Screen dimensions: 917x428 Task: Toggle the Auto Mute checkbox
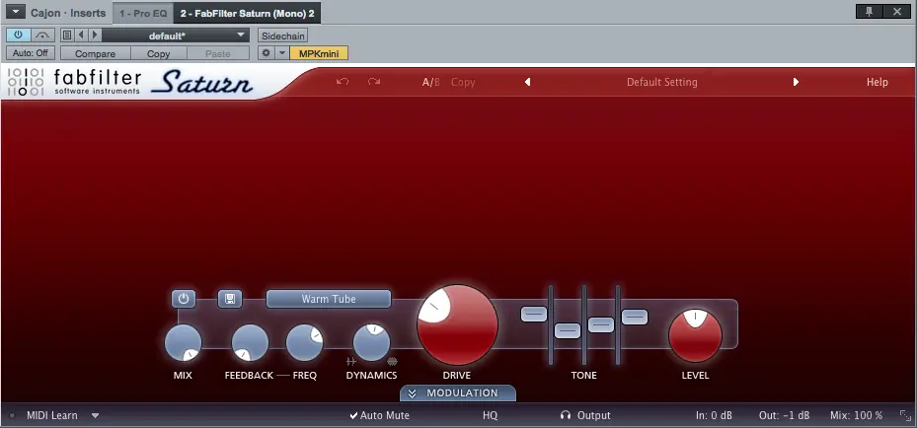(x=380, y=416)
